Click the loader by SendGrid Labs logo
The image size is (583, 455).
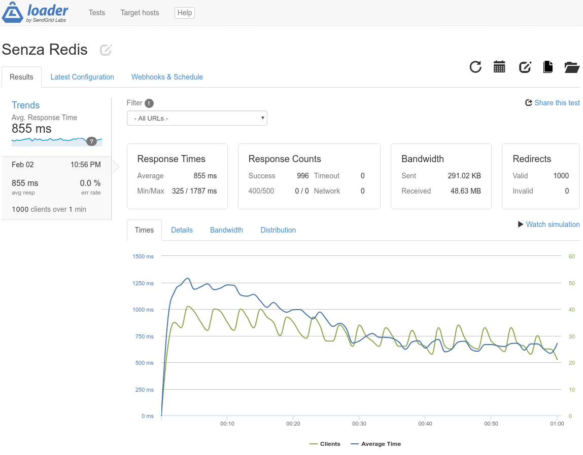click(36, 12)
